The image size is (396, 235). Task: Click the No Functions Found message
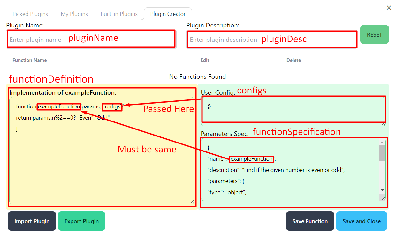point(197,77)
